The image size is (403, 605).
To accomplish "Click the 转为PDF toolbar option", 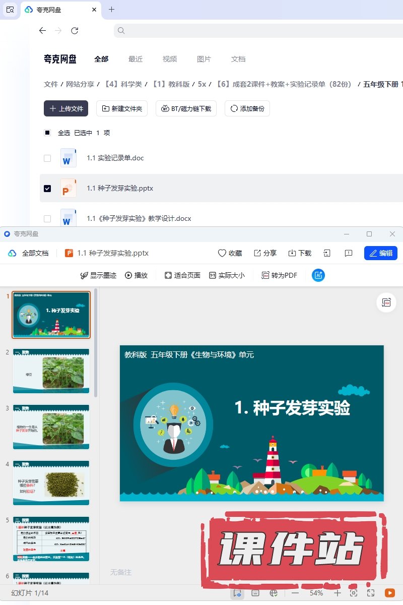I will (x=279, y=275).
